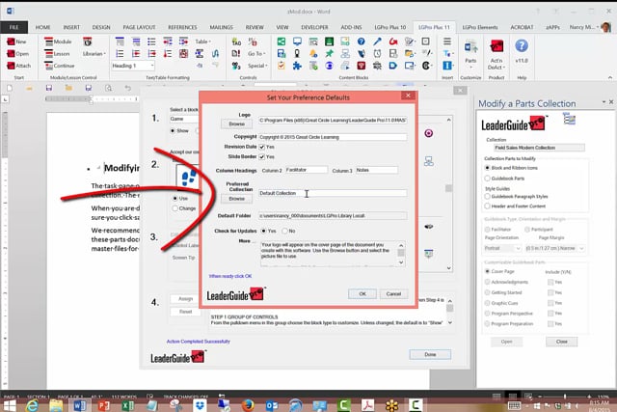Select the Change radio option in step 2

pyautogui.click(x=175, y=208)
